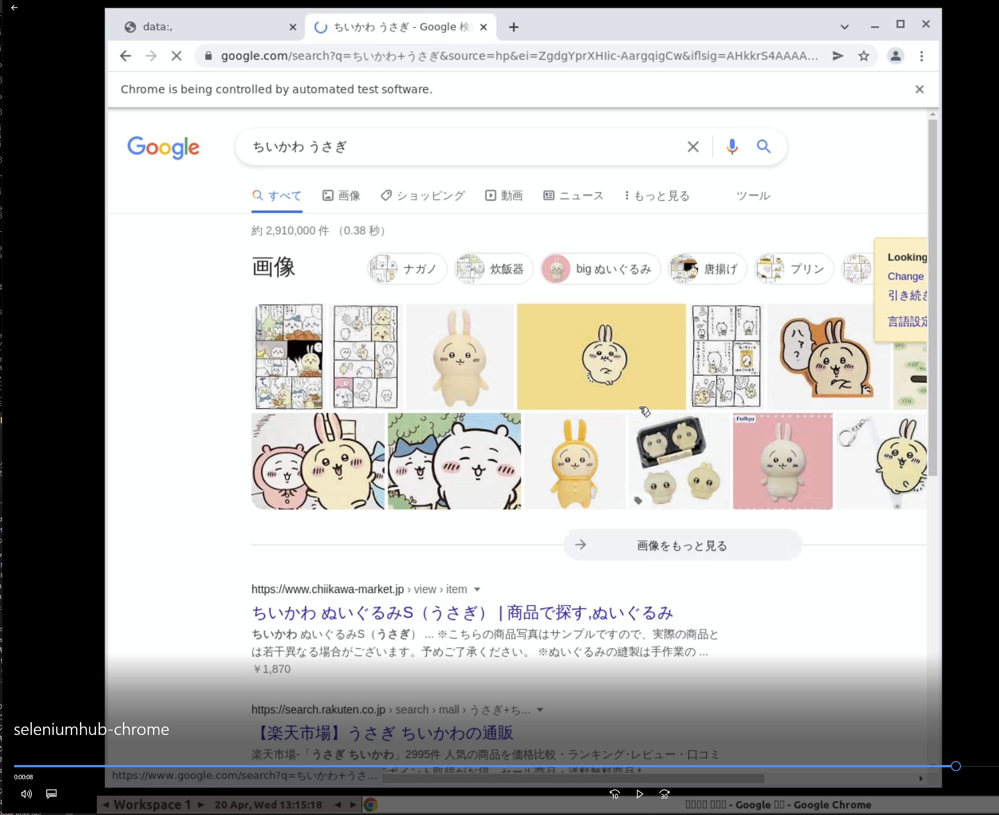Bookmark page with the star icon
The image size is (999, 815).
[863, 56]
